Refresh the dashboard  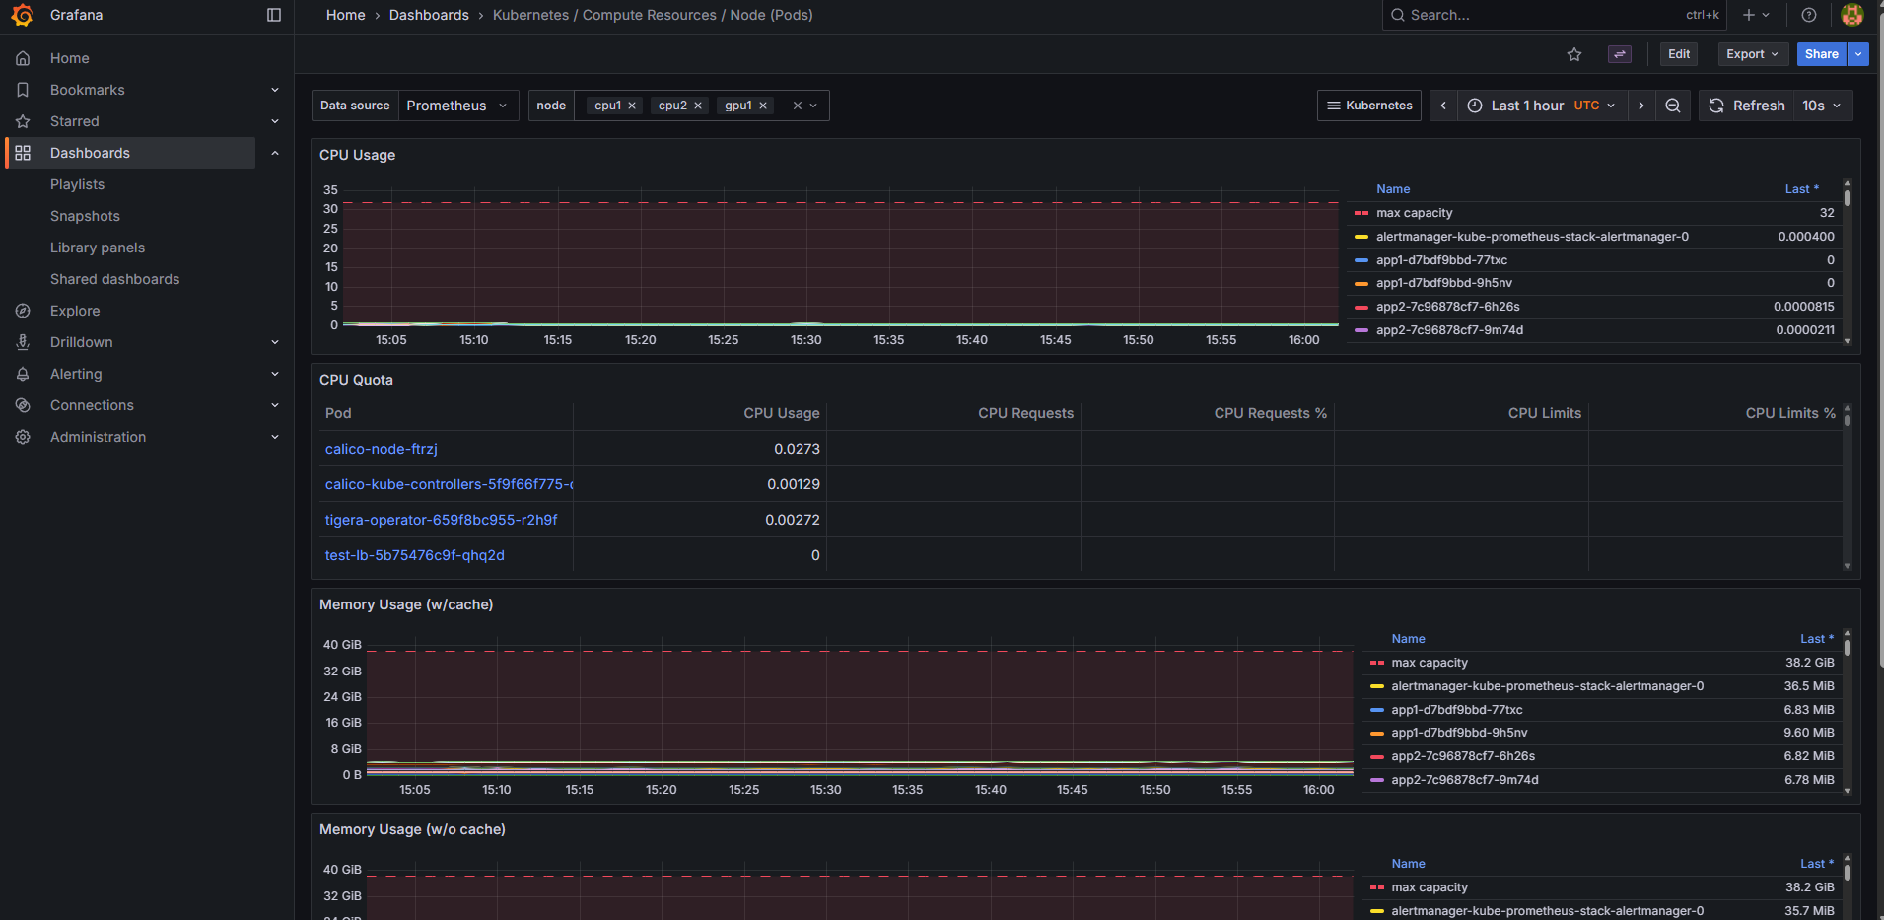coord(1747,106)
